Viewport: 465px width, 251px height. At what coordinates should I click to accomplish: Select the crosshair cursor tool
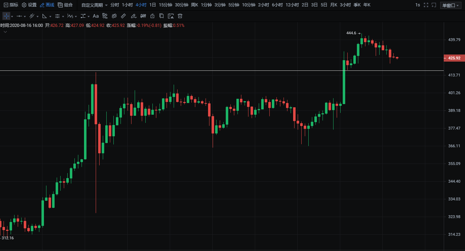(6, 16)
